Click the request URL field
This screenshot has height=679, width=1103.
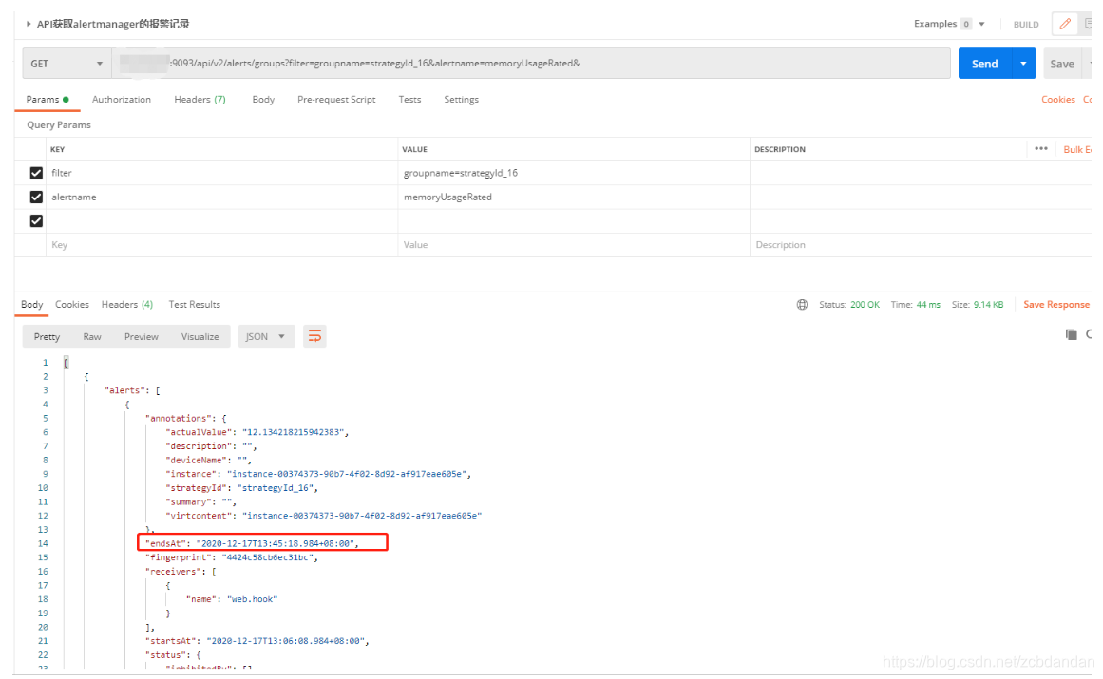[531, 64]
